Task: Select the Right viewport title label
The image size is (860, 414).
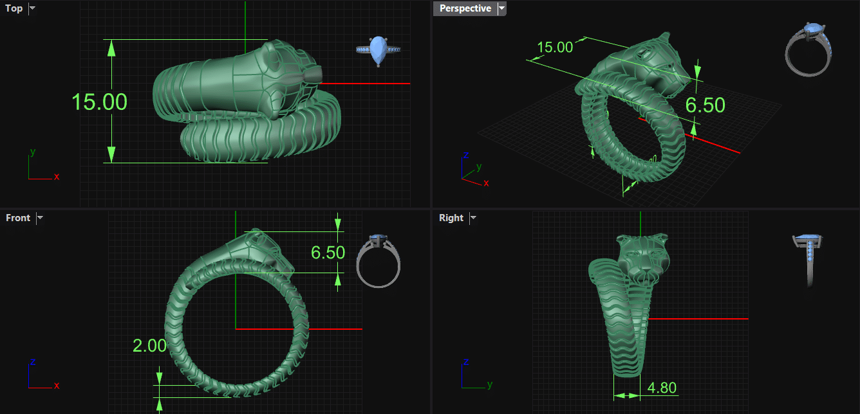Action: 451,218
